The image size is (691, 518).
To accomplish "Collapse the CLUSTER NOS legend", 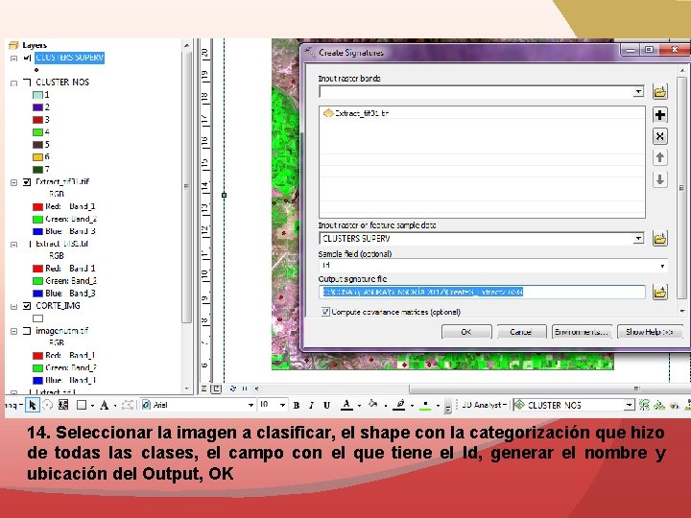I will click(13, 82).
